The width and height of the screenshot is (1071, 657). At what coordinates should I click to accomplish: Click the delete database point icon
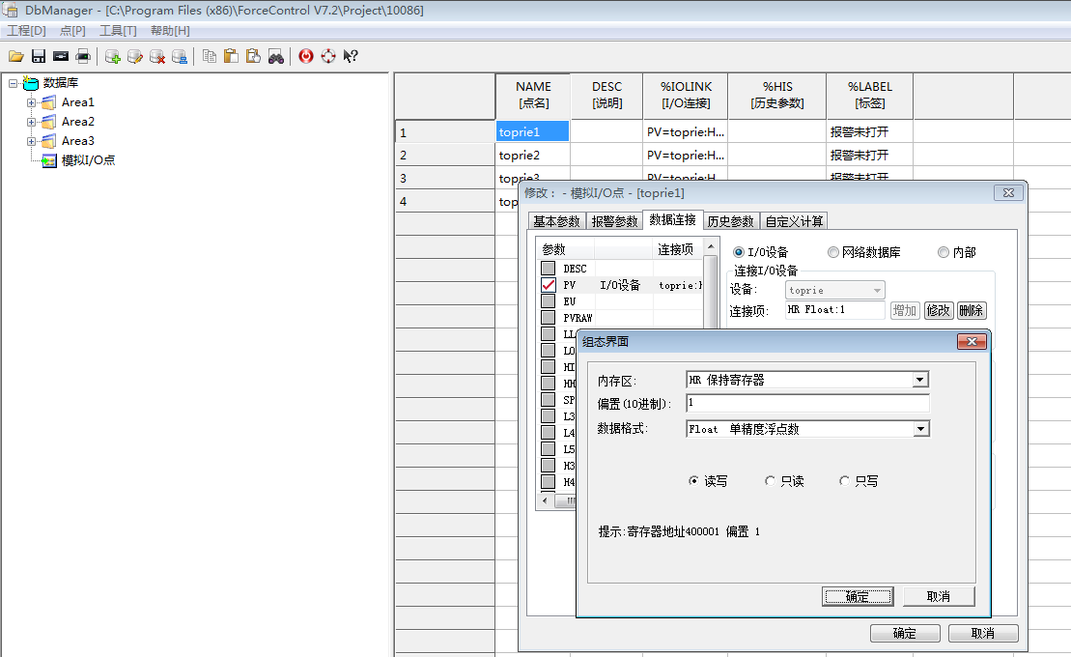tap(157, 56)
